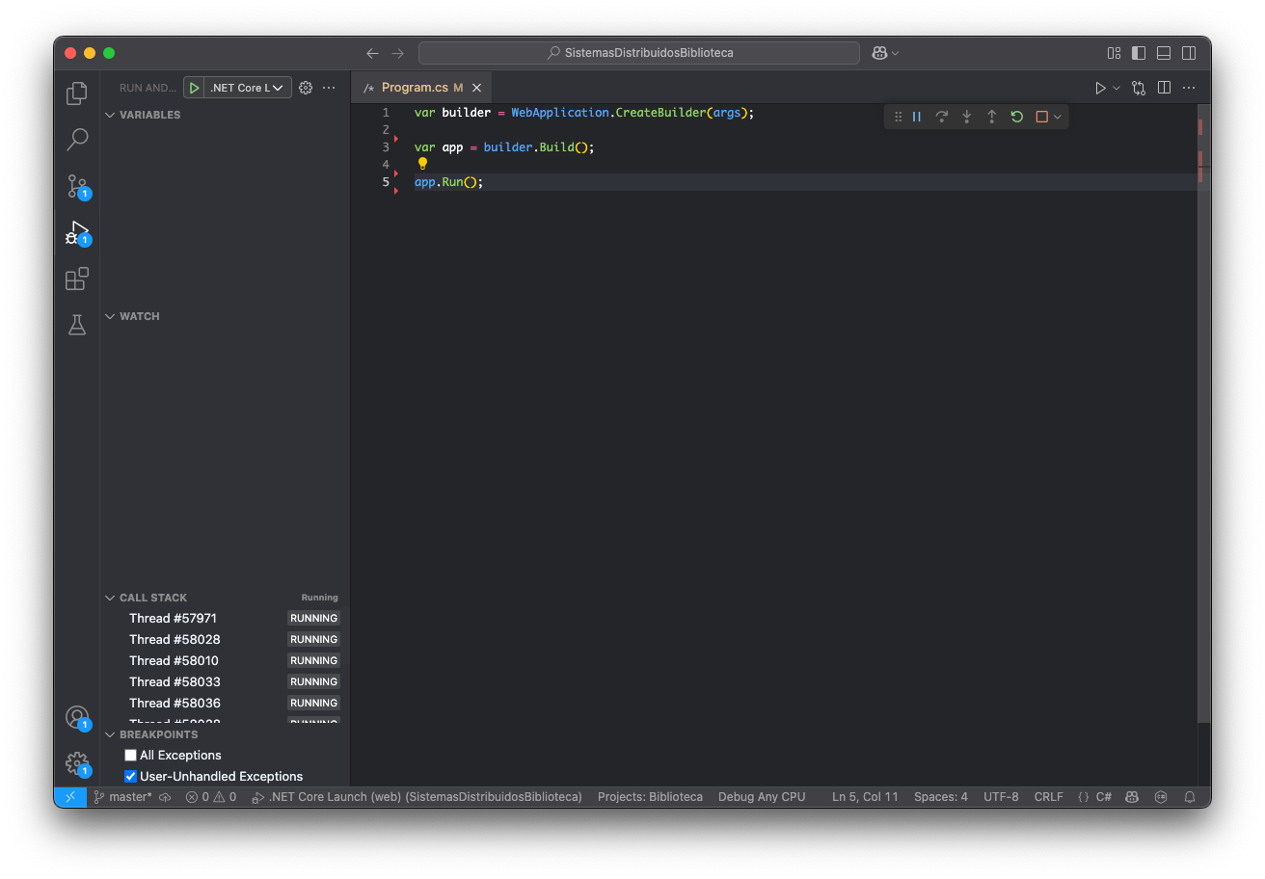Select the Program.cs editor tab
The width and height of the screenshot is (1265, 879).
pyautogui.click(x=415, y=88)
